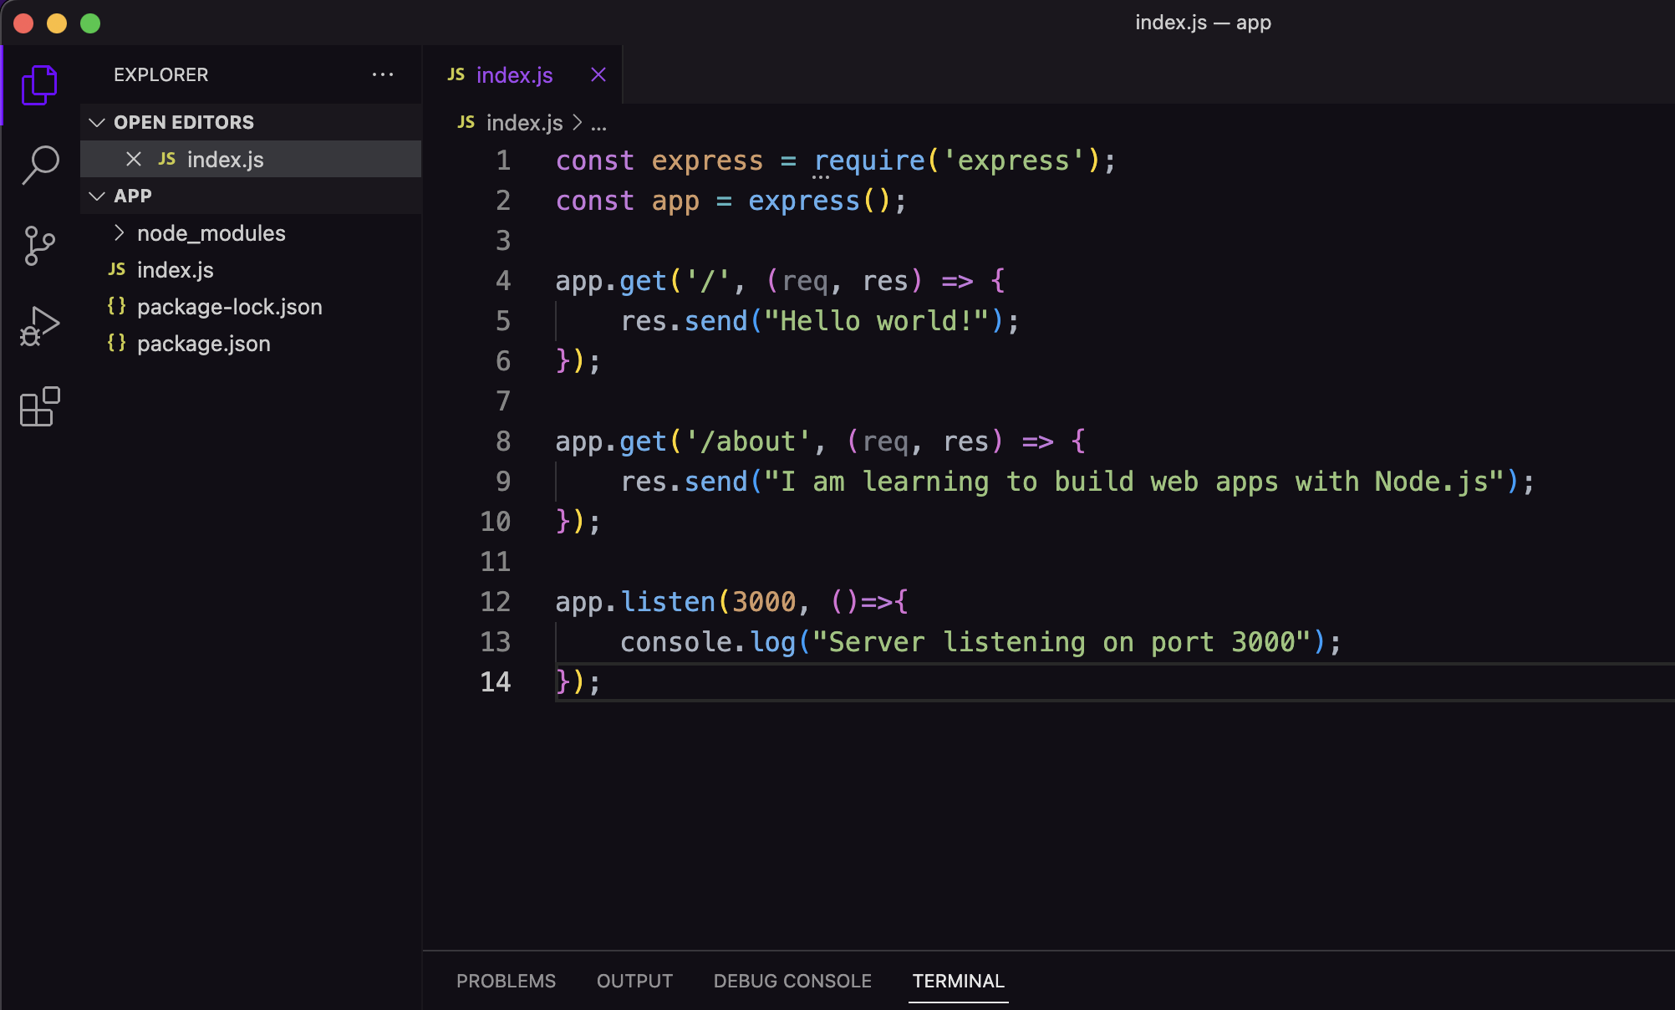Open the OUTPUT panel tab

pos(634,981)
